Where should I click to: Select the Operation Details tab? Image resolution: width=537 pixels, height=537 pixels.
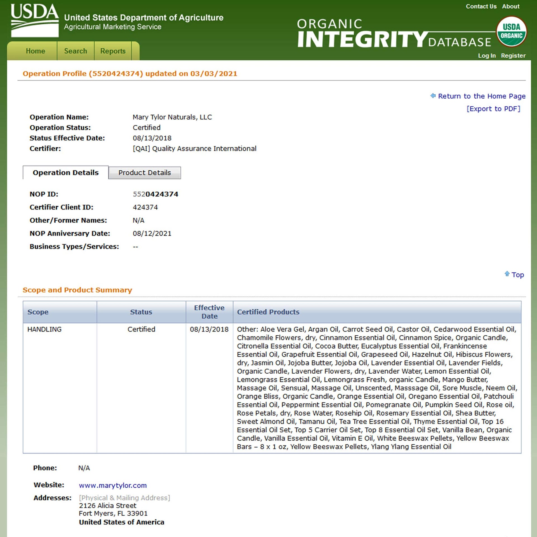[x=65, y=173]
